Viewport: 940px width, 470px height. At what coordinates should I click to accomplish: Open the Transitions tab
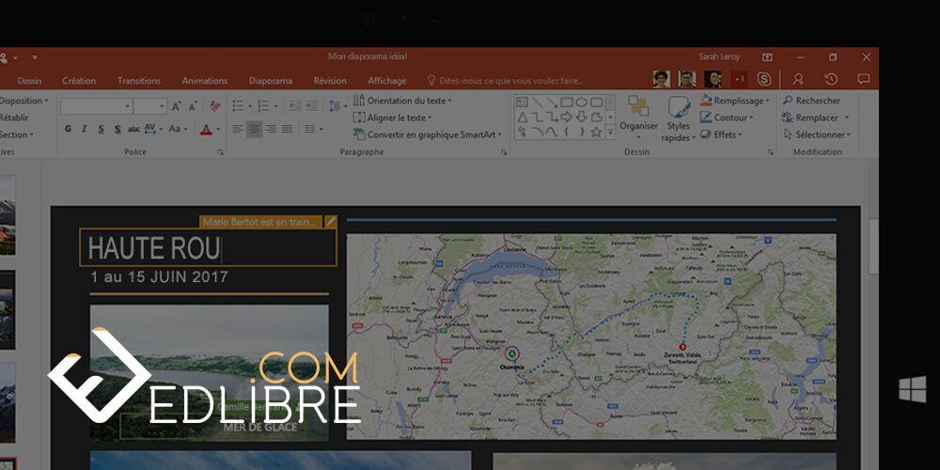139,81
